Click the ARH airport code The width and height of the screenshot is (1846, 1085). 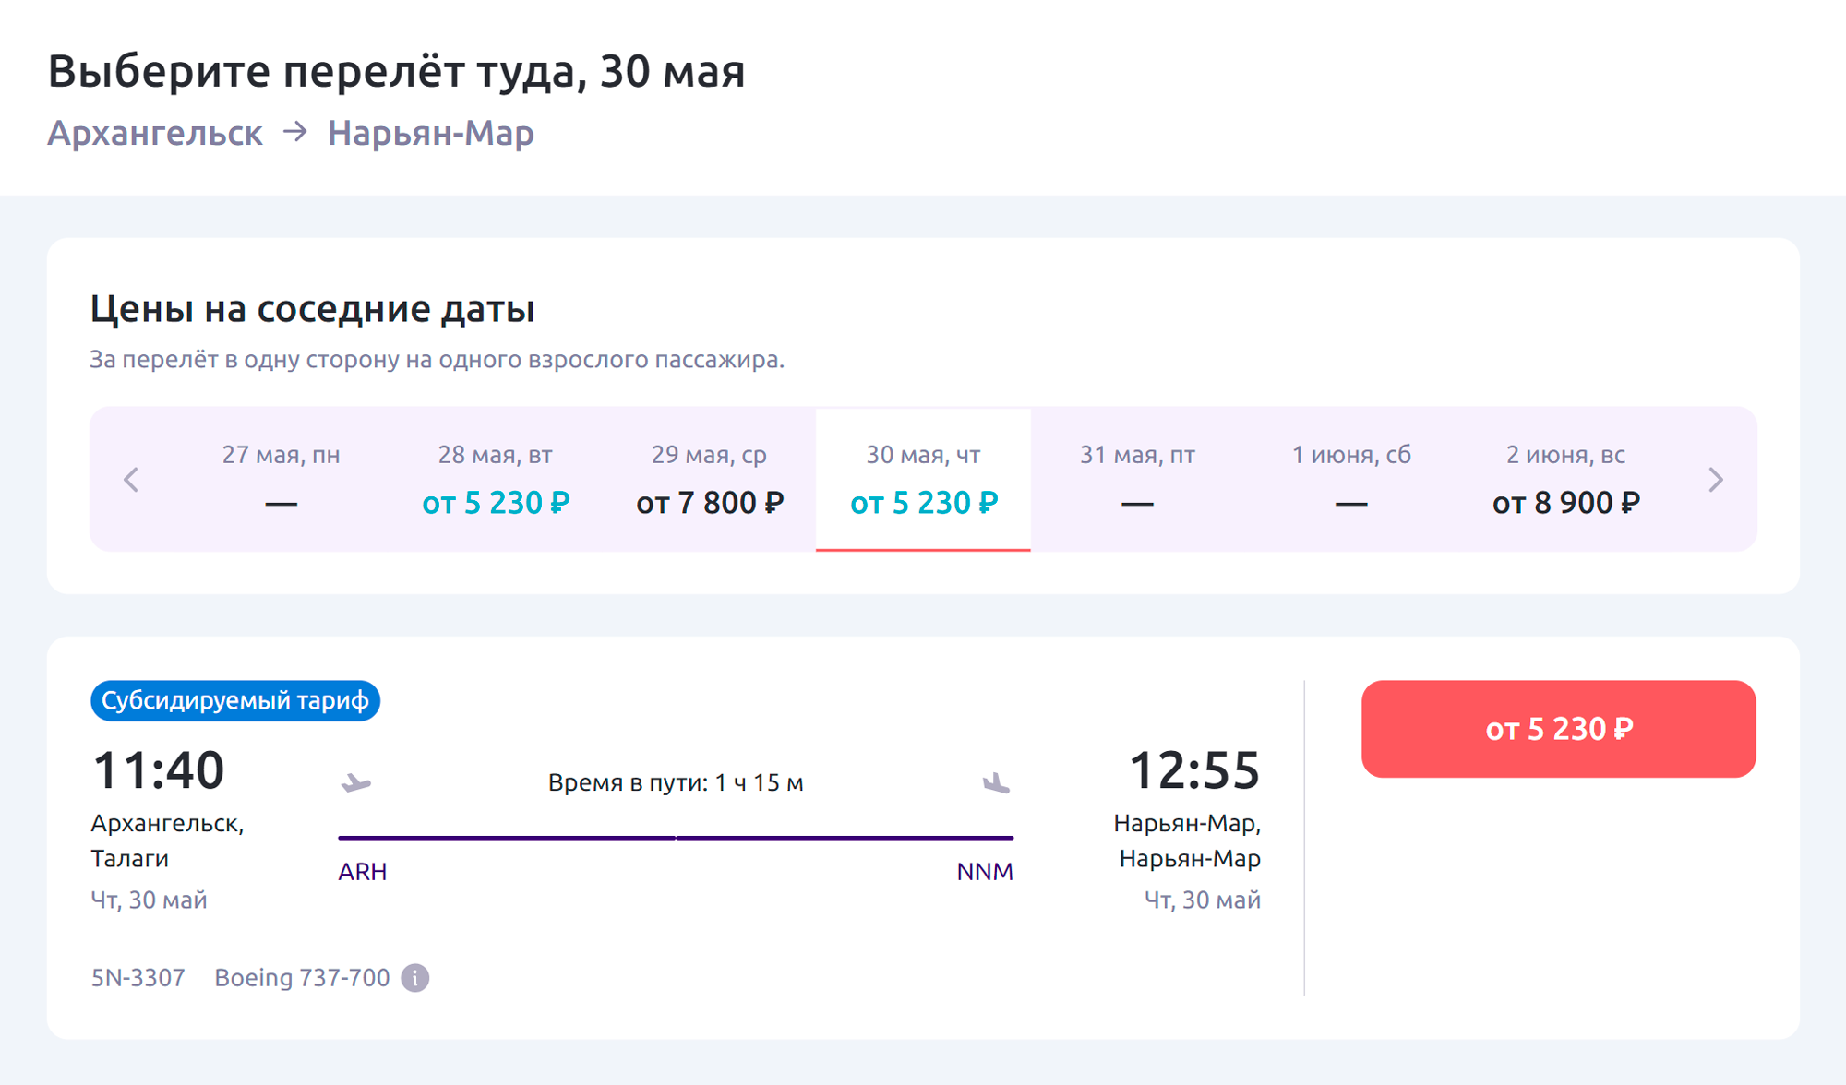[363, 872]
